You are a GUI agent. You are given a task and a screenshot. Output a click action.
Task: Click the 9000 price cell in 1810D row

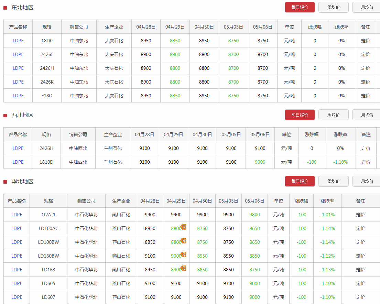260,162
